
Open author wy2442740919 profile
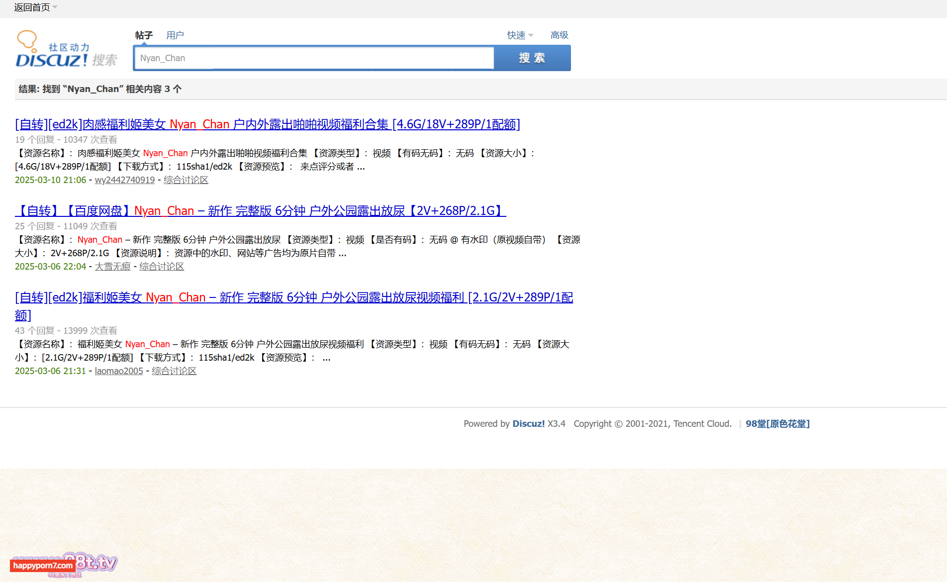125,180
